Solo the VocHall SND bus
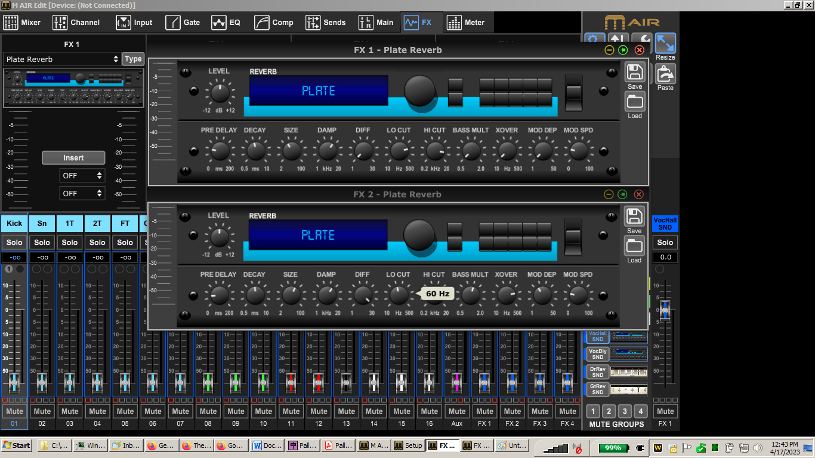The width and height of the screenshot is (815, 458). [x=664, y=242]
